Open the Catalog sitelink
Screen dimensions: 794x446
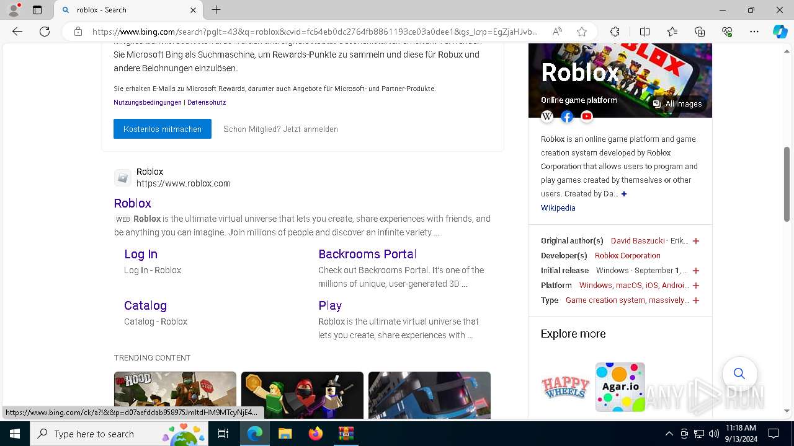tap(145, 305)
